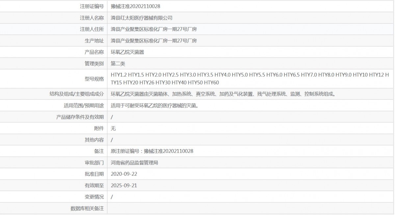Click the 管理类别 label
The image size is (395, 216).
[94, 64]
